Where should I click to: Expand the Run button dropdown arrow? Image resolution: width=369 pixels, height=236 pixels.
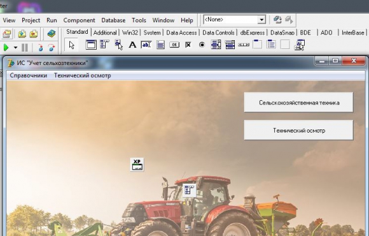(15, 48)
